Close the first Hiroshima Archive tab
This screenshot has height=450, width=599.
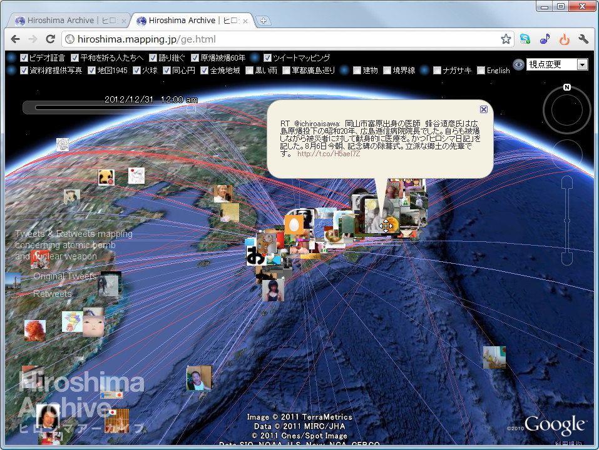pyautogui.click(x=123, y=21)
